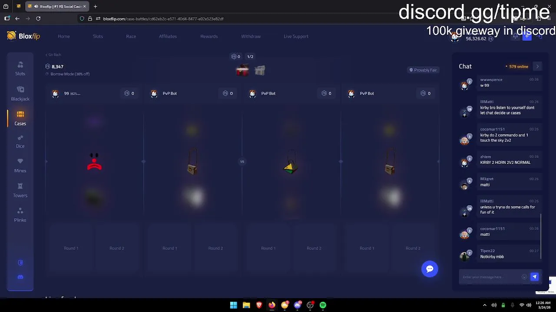The image size is (556, 312).
Task: Open a new browser tab
Action: point(95,6)
